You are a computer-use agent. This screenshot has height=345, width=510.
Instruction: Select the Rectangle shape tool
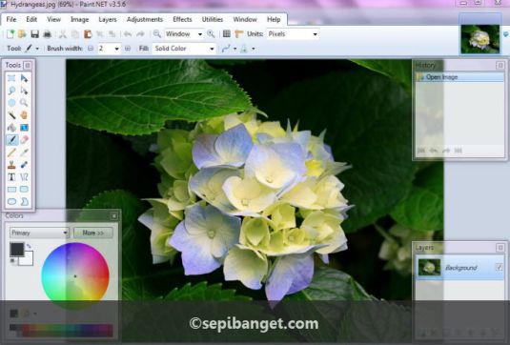11,190
